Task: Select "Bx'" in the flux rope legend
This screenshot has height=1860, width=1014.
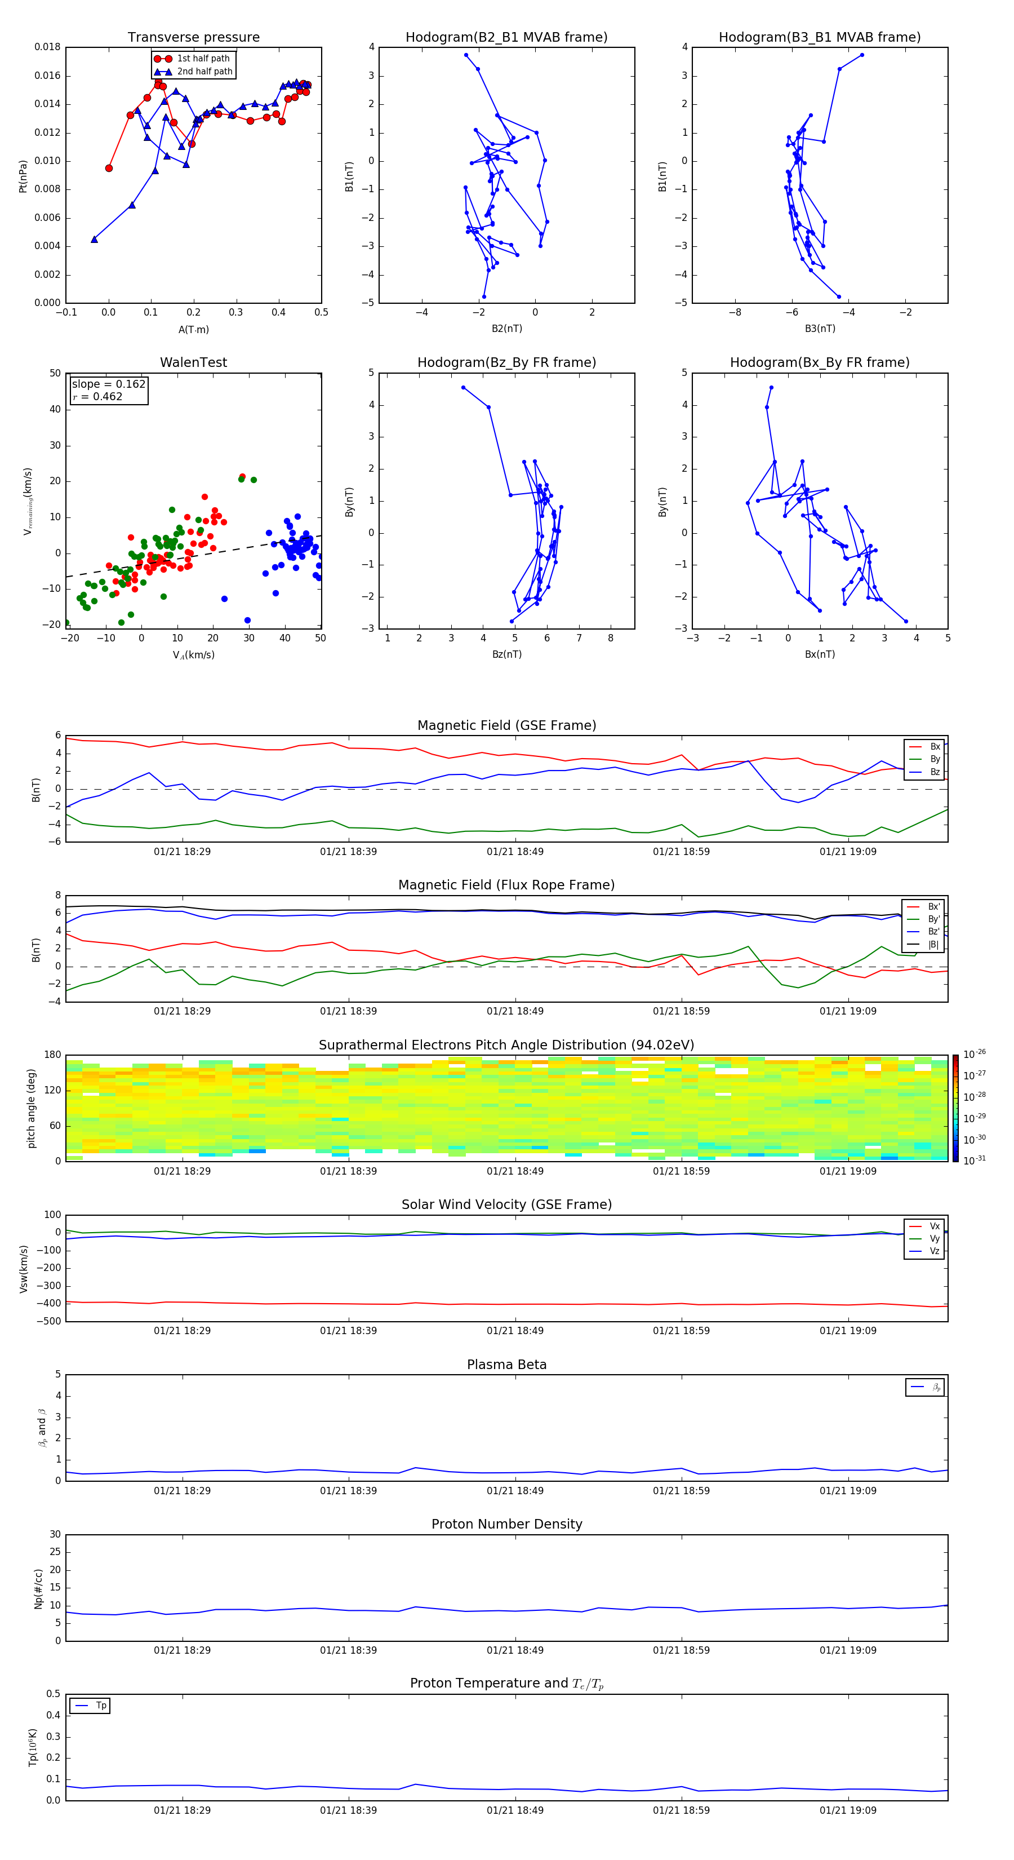Action: [924, 907]
